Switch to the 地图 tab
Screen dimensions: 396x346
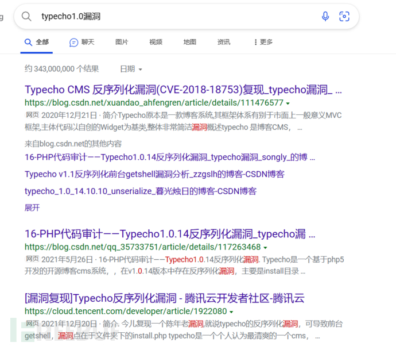(x=189, y=42)
